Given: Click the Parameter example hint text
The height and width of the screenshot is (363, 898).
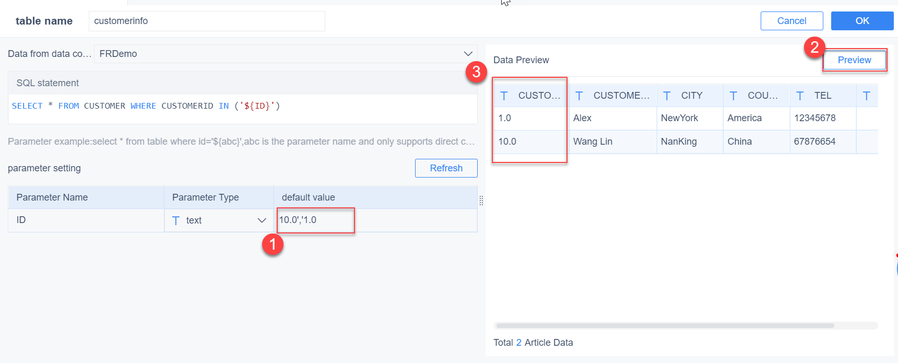Looking at the screenshot, I should pos(241,142).
